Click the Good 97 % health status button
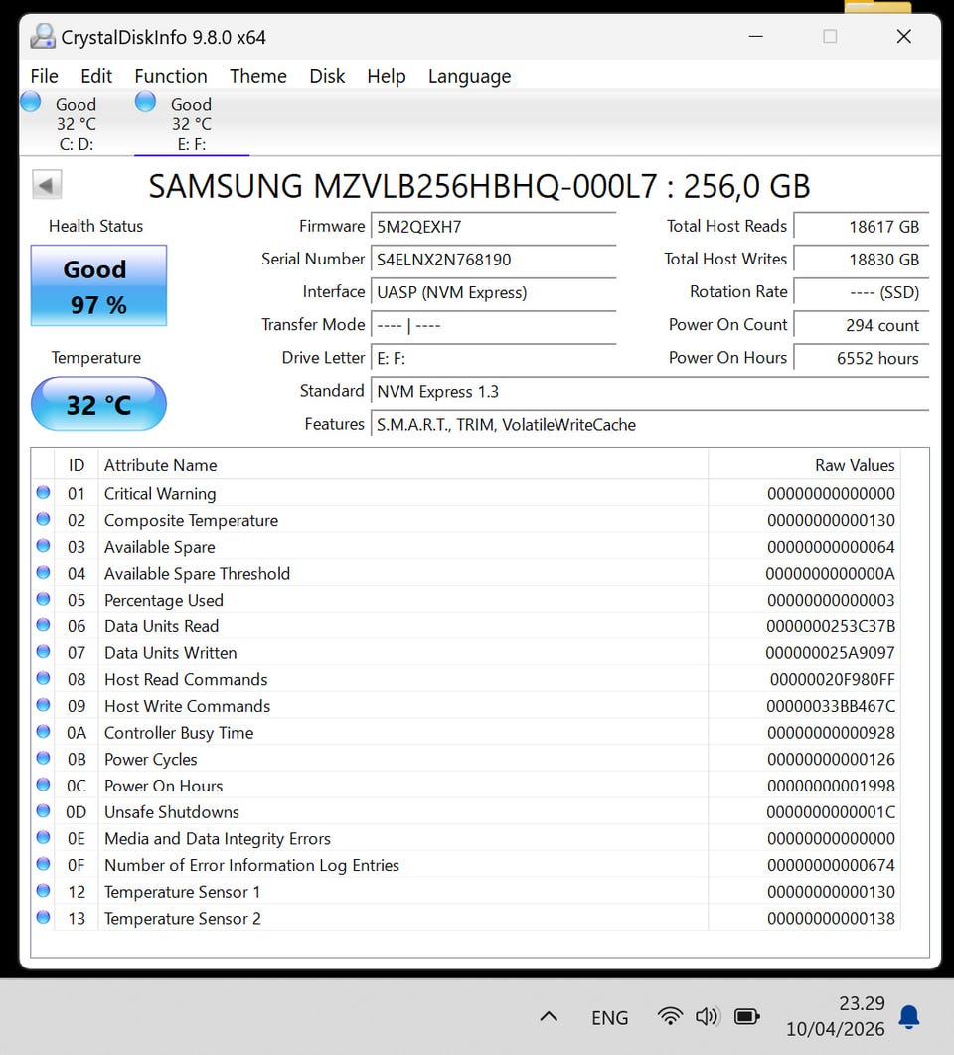The height and width of the screenshot is (1055, 954). click(x=98, y=286)
